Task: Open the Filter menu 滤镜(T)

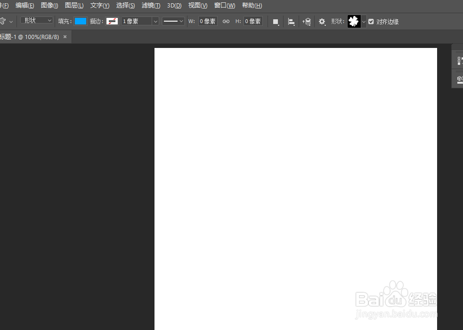Action: tap(151, 6)
